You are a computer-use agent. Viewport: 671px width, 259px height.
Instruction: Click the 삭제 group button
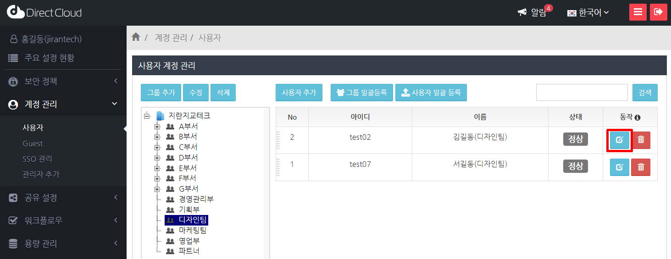223,93
